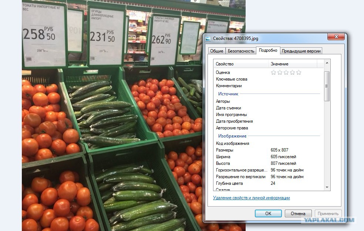This screenshot has height=231, width=364.
Task: Click the Значение column header
Action: pyautogui.click(x=293, y=64)
